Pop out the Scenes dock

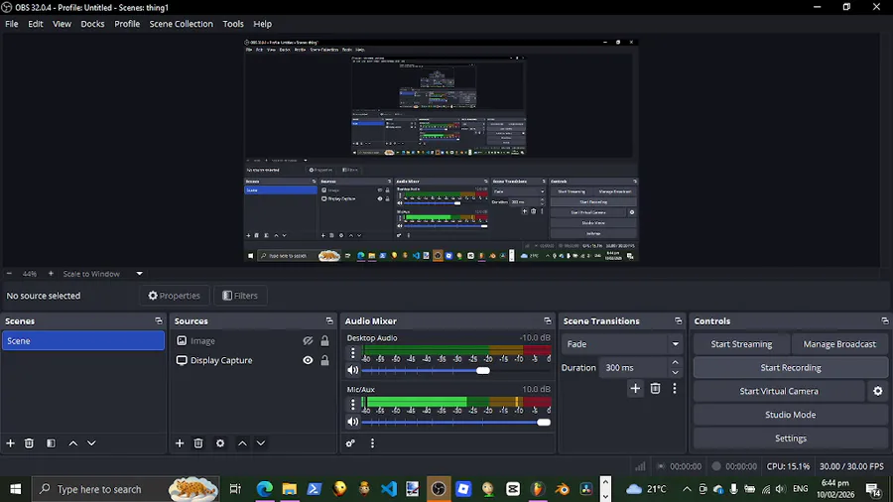[x=159, y=321]
